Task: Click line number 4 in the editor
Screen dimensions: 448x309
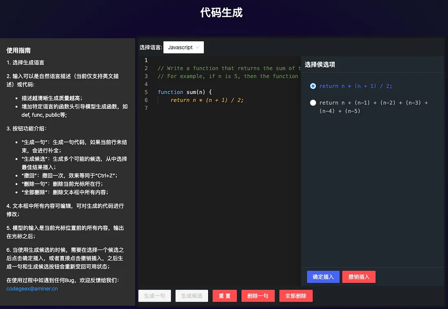Action: click(x=146, y=84)
